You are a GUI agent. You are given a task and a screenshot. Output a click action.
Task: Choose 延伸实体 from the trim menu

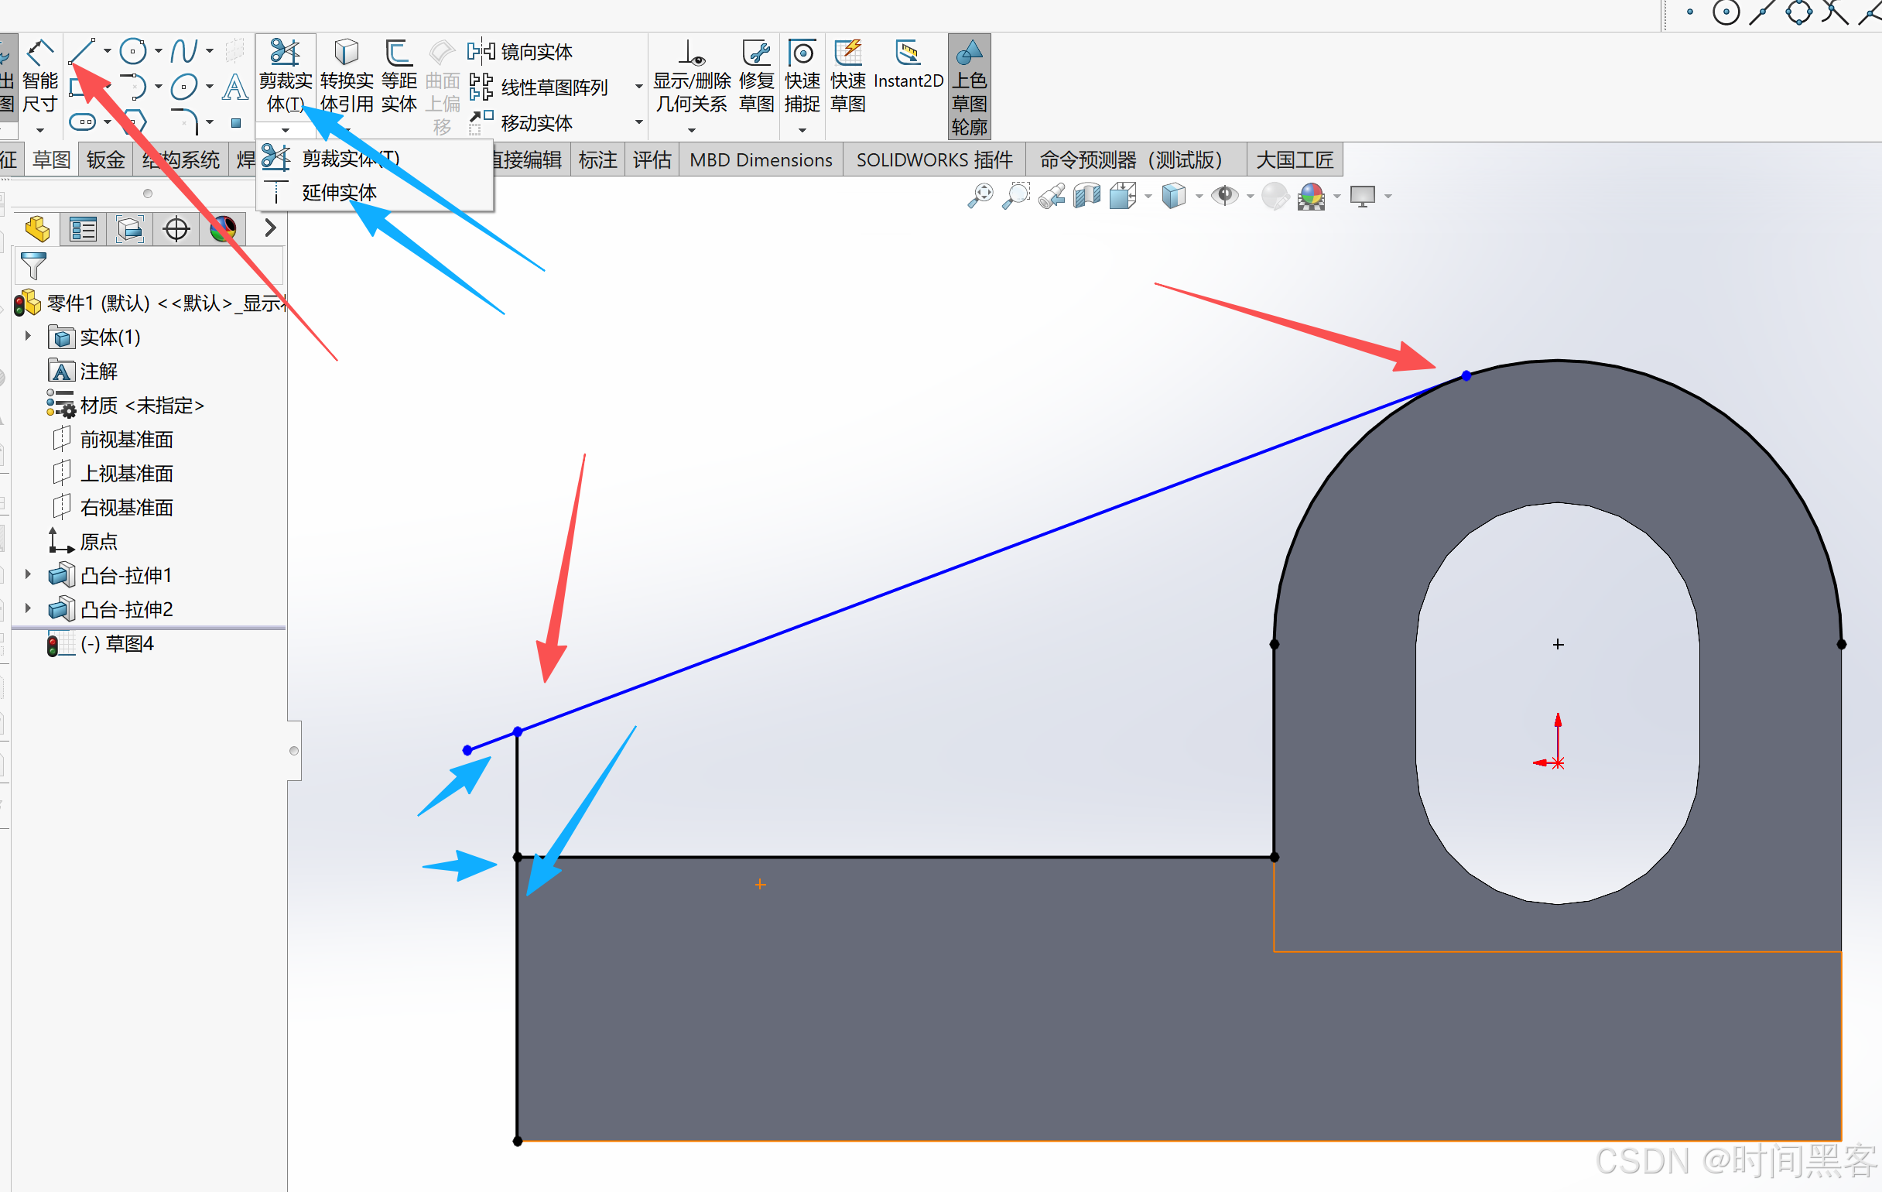click(339, 193)
